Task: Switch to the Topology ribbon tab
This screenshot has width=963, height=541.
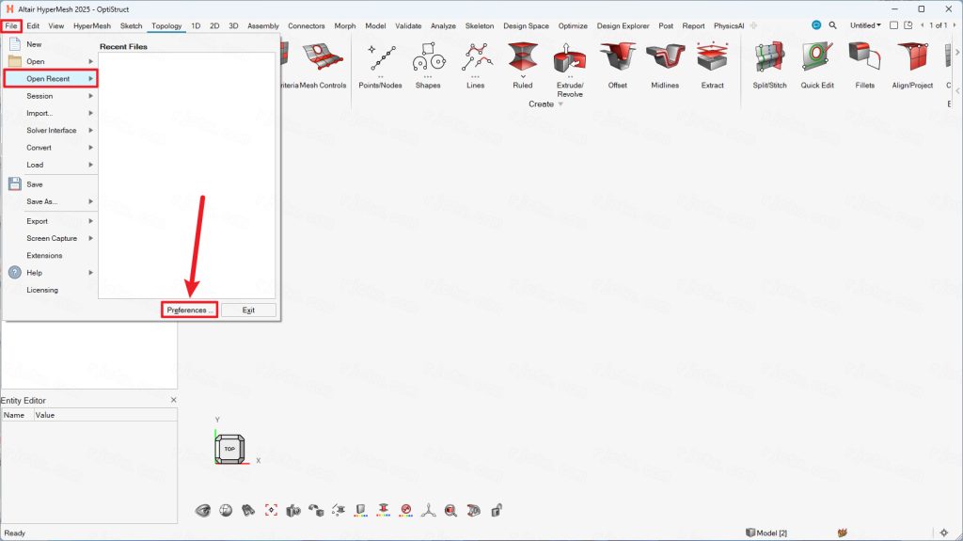Action: tap(166, 25)
